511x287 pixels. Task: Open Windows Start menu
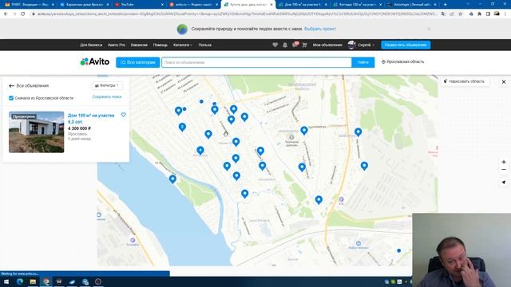click(6, 281)
